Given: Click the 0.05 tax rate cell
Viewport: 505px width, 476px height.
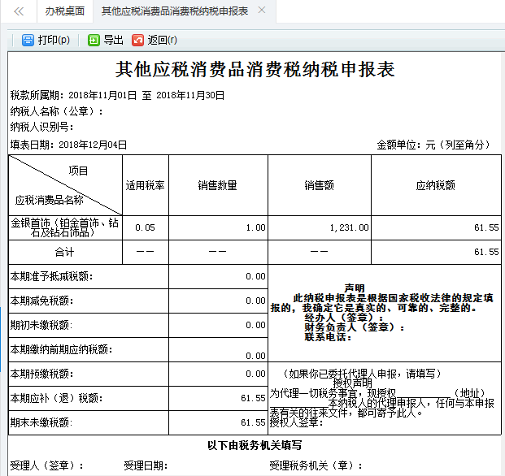Looking at the screenshot, I should [146, 227].
